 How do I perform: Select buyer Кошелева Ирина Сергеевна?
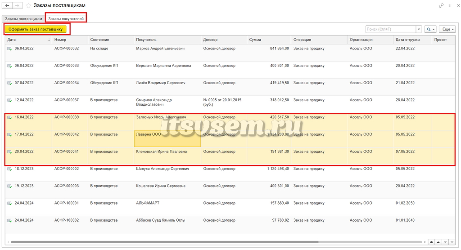[161, 186]
